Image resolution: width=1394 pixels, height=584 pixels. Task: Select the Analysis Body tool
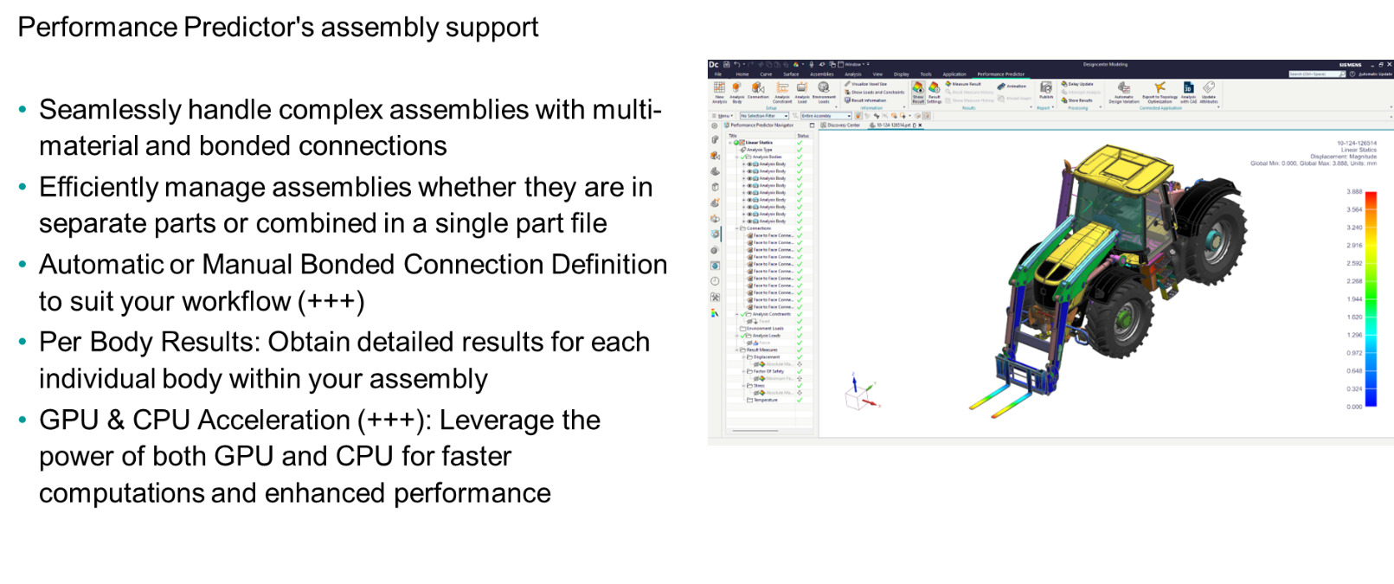pos(737,88)
